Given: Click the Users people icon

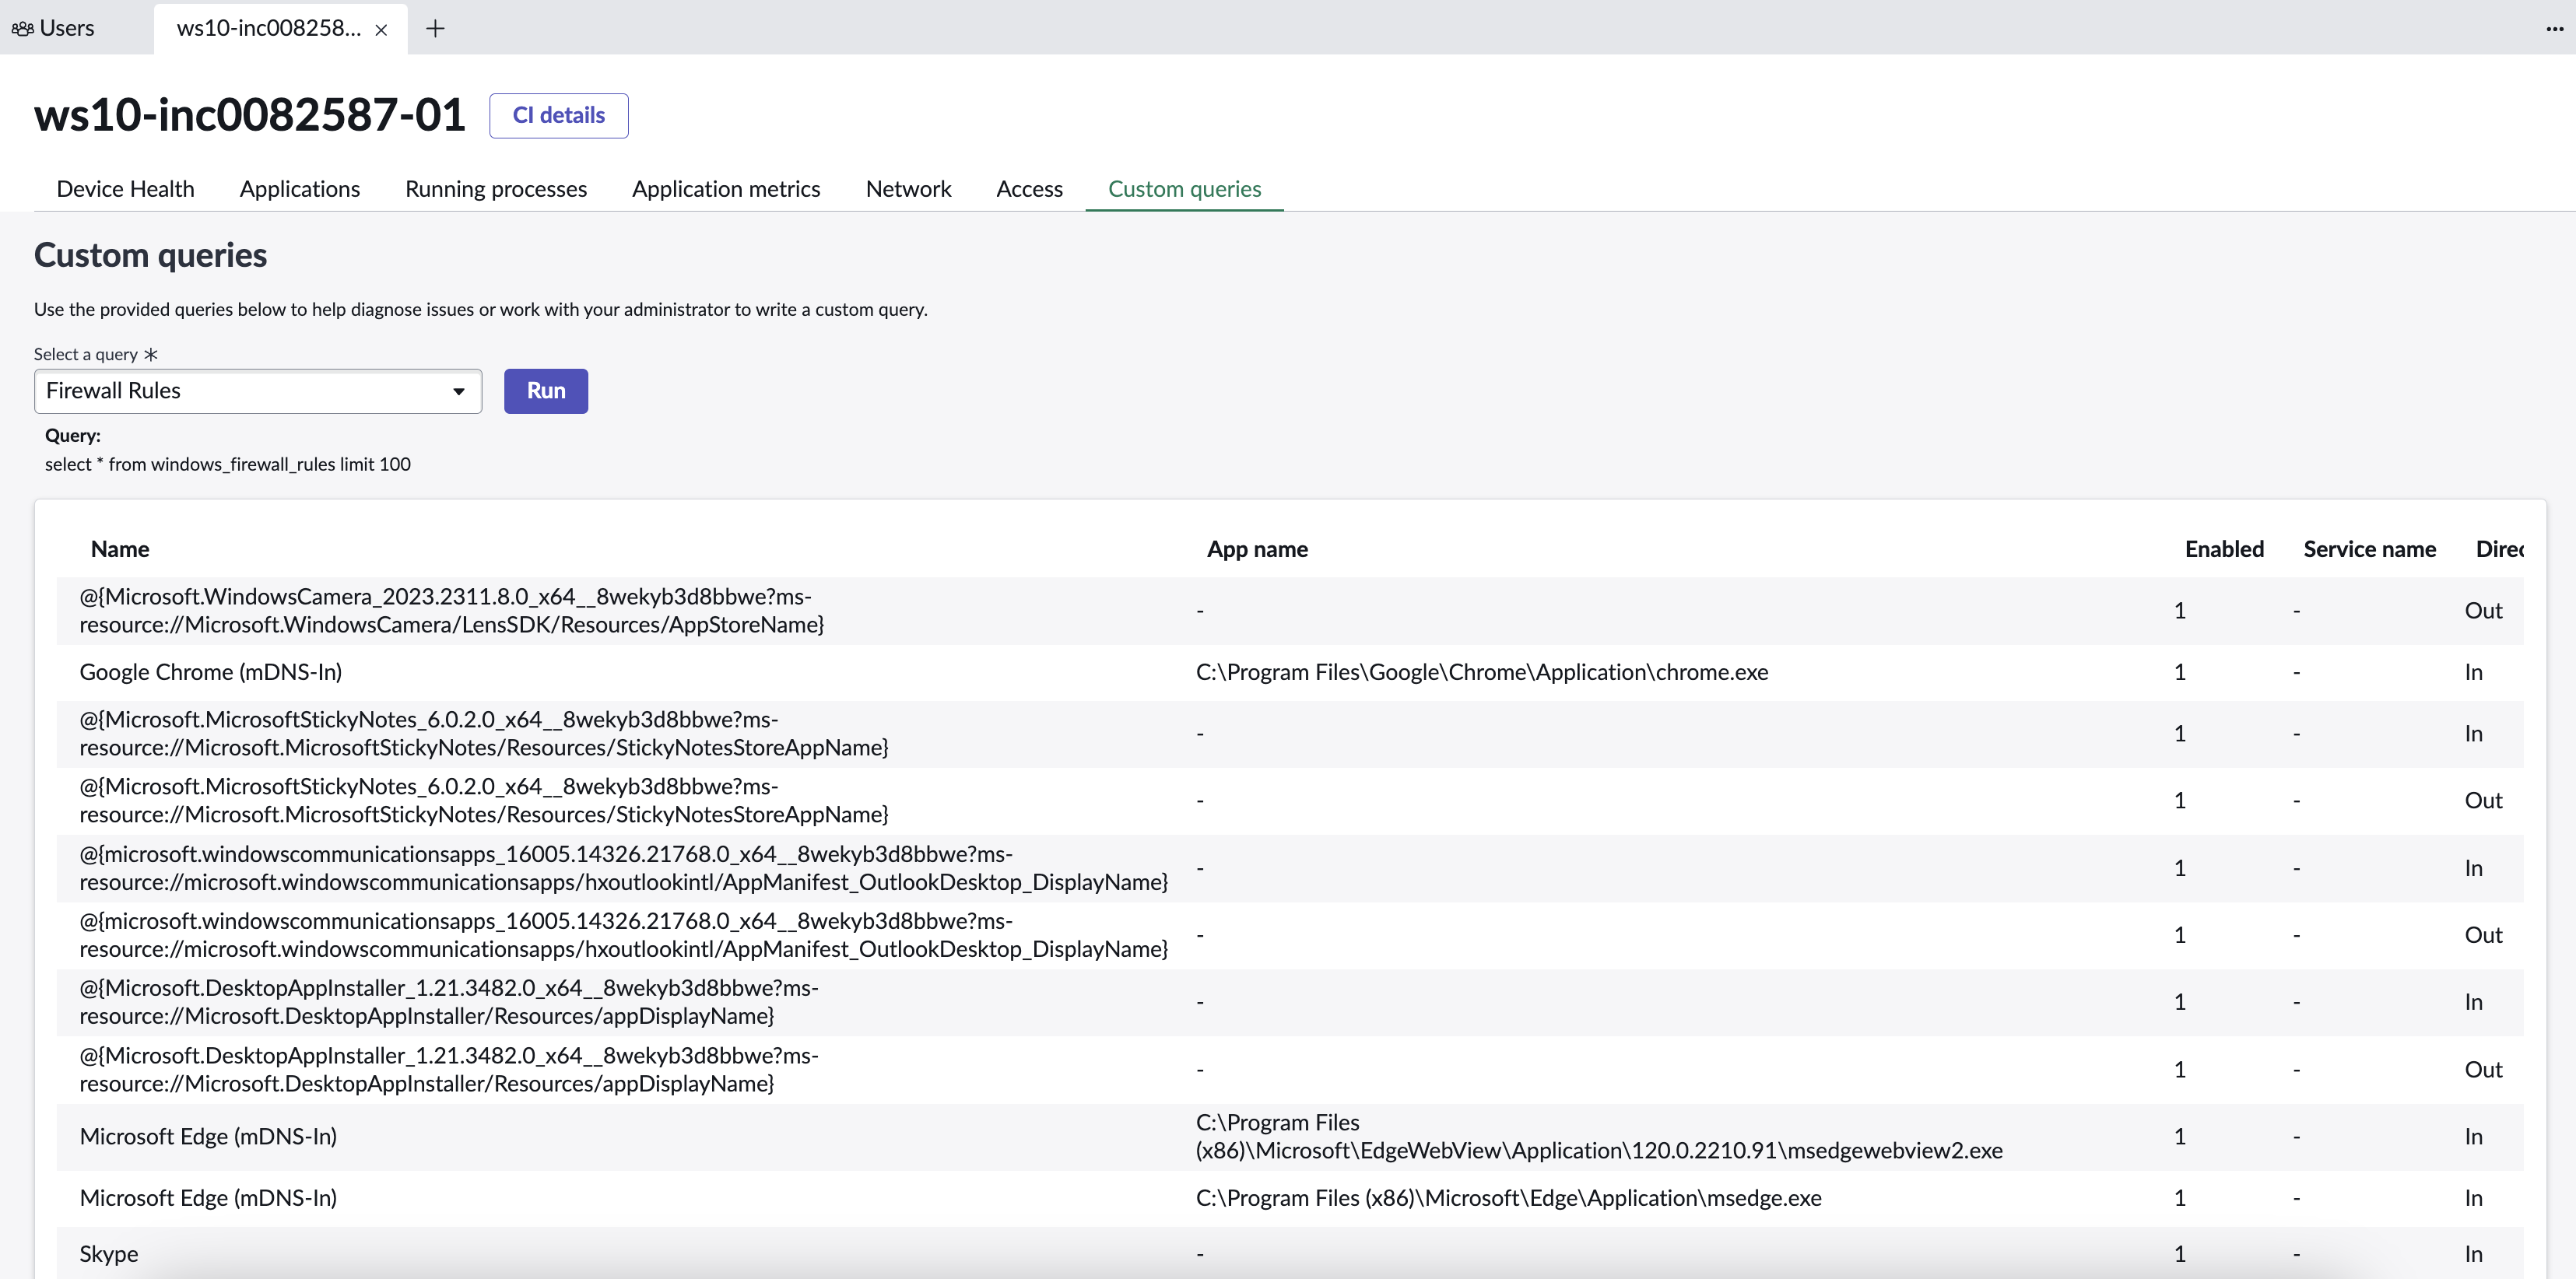Looking at the screenshot, I should (22, 29).
